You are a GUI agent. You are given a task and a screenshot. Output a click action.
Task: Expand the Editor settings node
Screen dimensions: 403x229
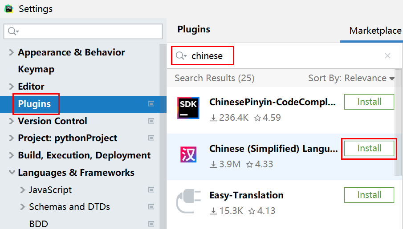point(11,87)
